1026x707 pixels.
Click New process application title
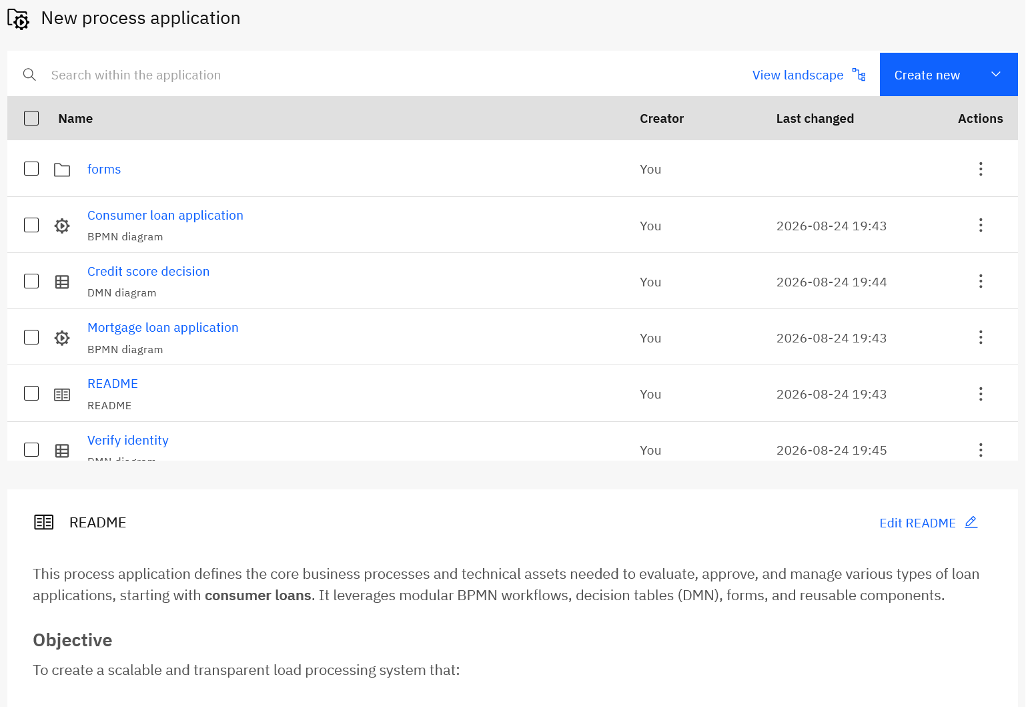point(141,18)
